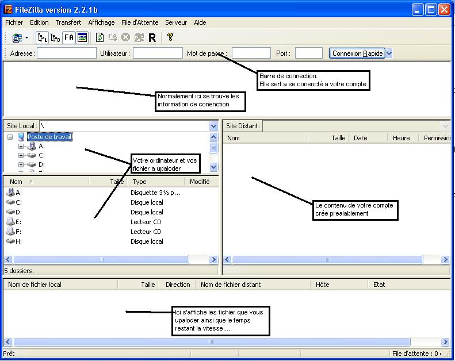Click remote pane scroll right arrow
Viewport: 455px width, 361px height.
pos(445,259)
